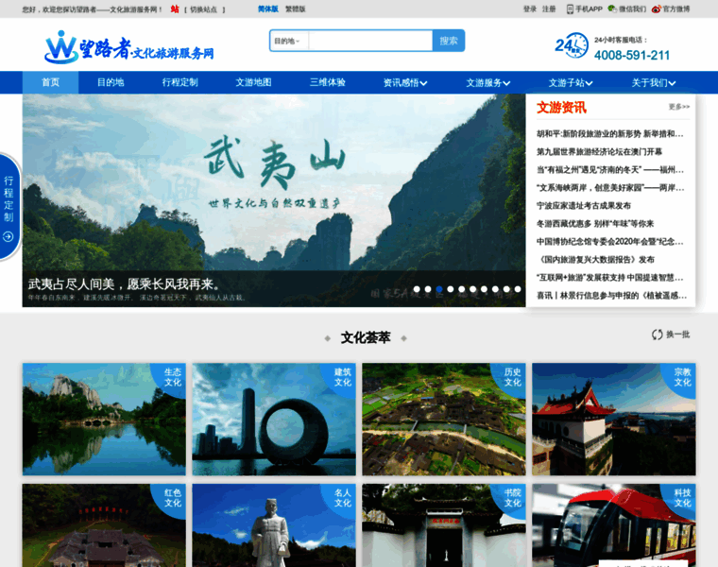The image size is (718, 567).
Task: Open the mobile APP icon link
Action: coord(570,9)
